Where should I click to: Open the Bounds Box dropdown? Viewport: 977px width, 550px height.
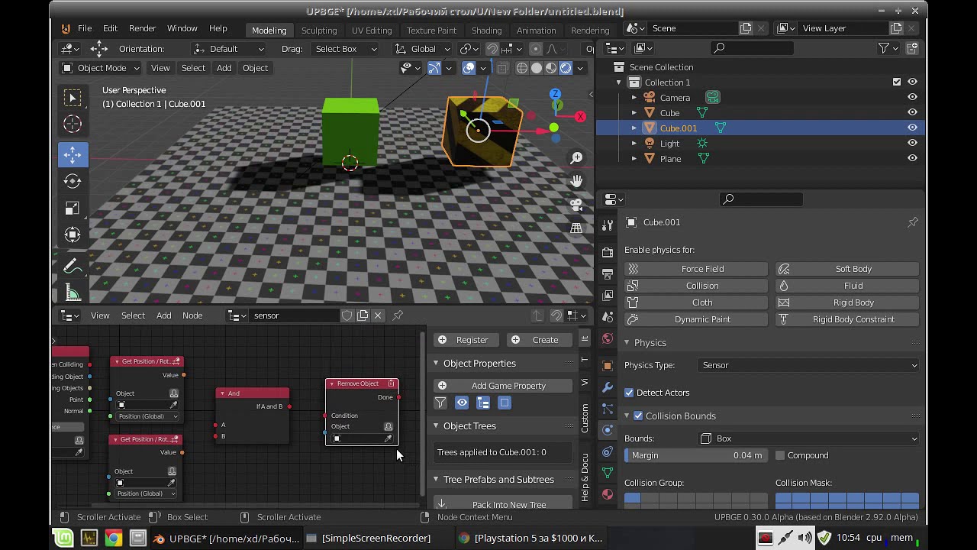point(808,438)
